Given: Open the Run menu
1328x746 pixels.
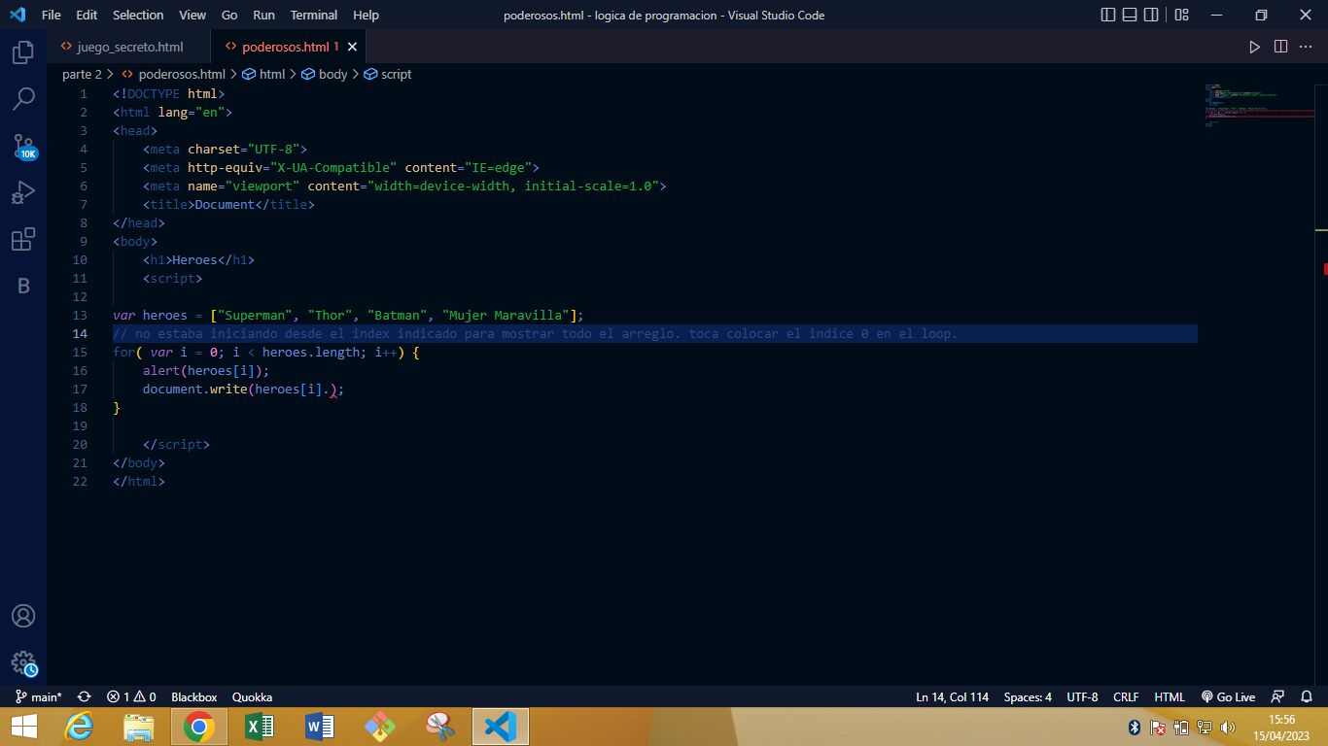Looking at the screenshot, I should click(263, 15).
